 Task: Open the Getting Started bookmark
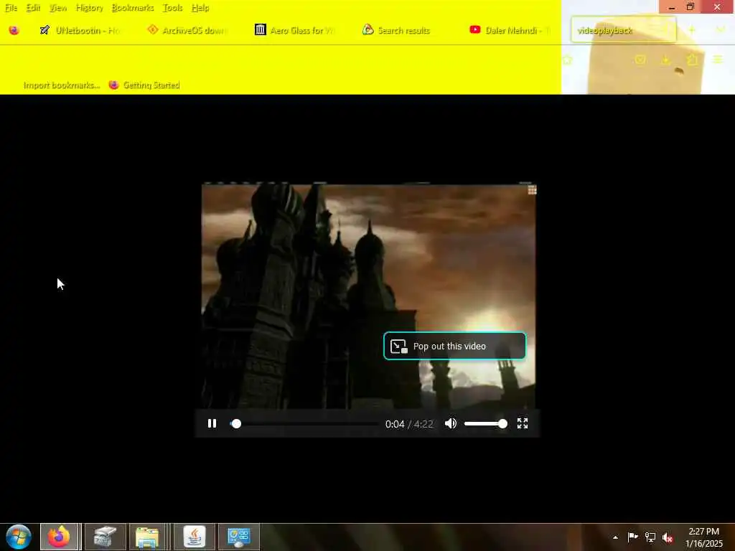(x=144, y=85)
